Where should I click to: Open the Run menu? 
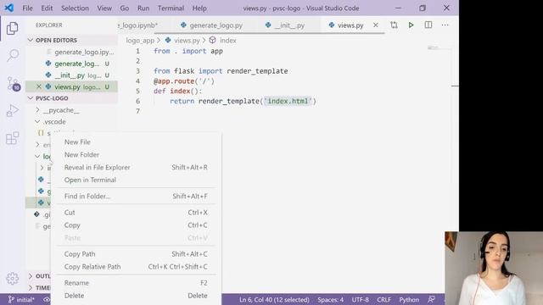pos(143,8)
